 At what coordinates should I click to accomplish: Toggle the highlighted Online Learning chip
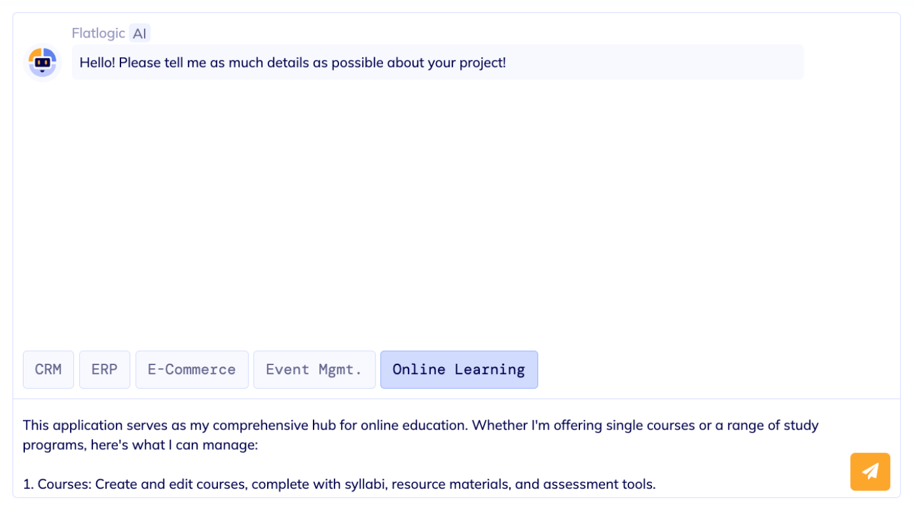(x=459, y=370)
